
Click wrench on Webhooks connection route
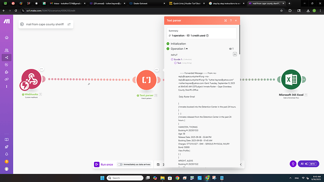(x=89, y=84)
